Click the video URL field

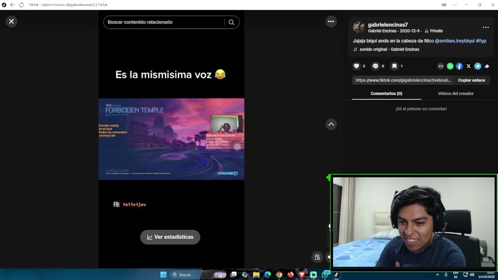click(403, 80)
